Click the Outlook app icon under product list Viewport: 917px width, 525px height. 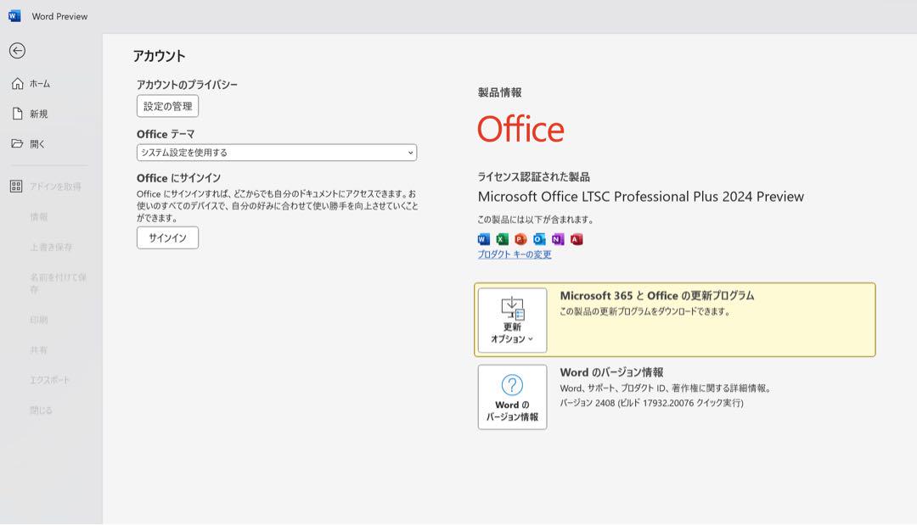pyautogui.click(x=539, y=239)
